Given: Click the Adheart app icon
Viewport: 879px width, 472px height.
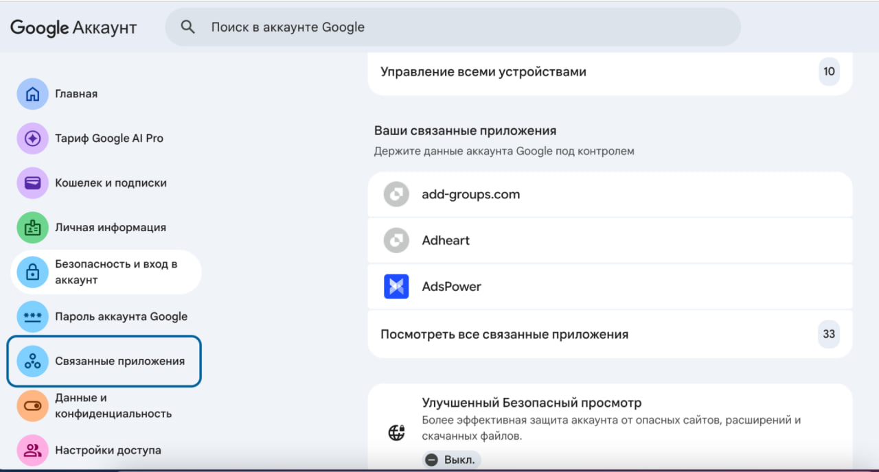Looking at the screenshot, I should 396,241.
